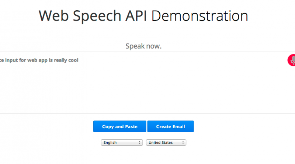
Task: Click the word "Copy" on the blue button
Action: pos(108,126)
